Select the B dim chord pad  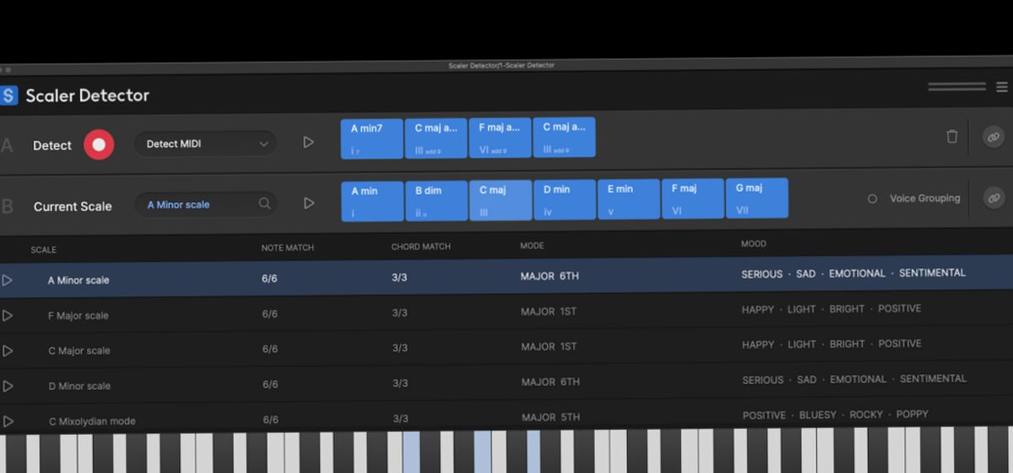point(436,201)
